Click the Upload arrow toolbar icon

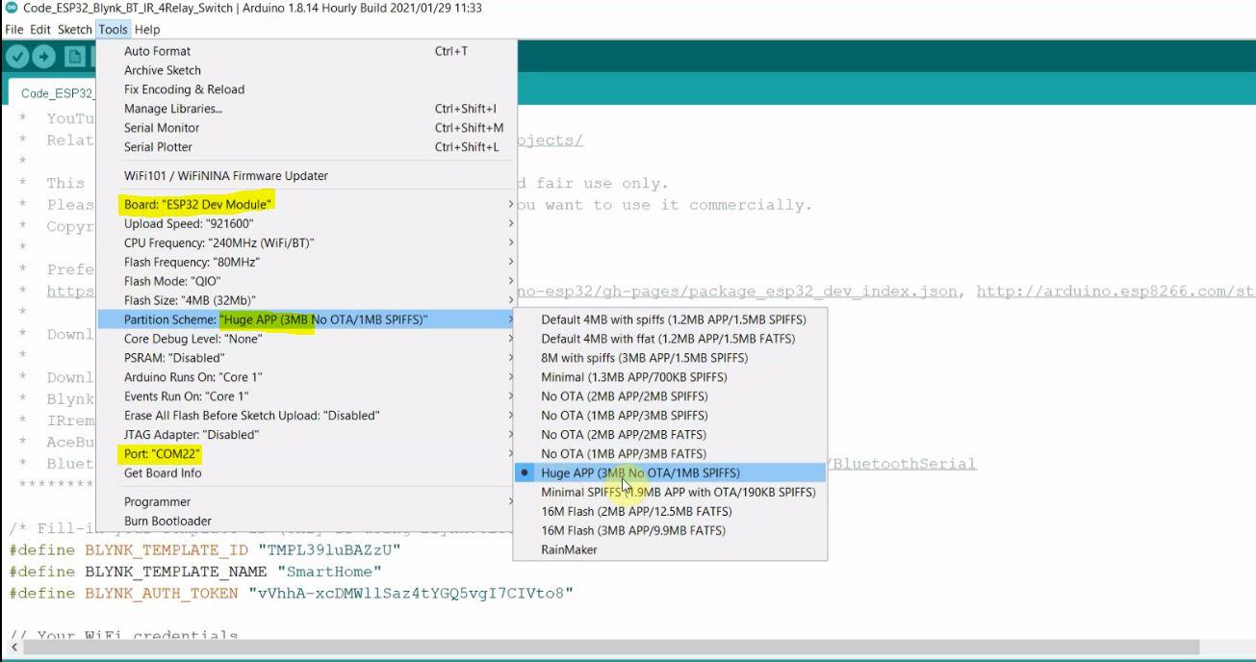tap(44, 56)
